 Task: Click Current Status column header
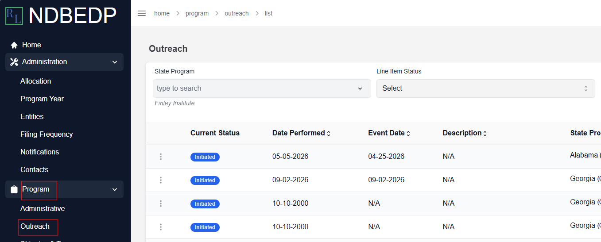coord(215,133)
